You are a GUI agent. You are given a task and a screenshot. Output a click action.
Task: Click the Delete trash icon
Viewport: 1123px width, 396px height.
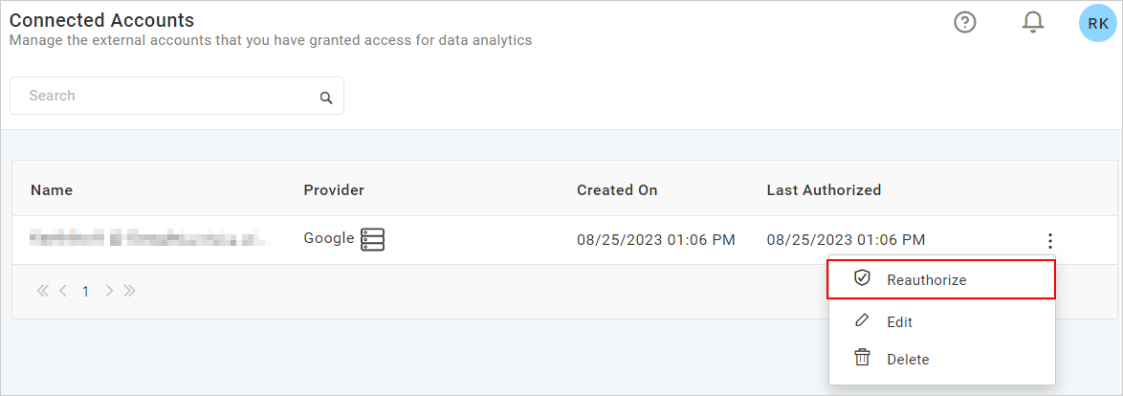pyautogui.click(x=862, y=358)
